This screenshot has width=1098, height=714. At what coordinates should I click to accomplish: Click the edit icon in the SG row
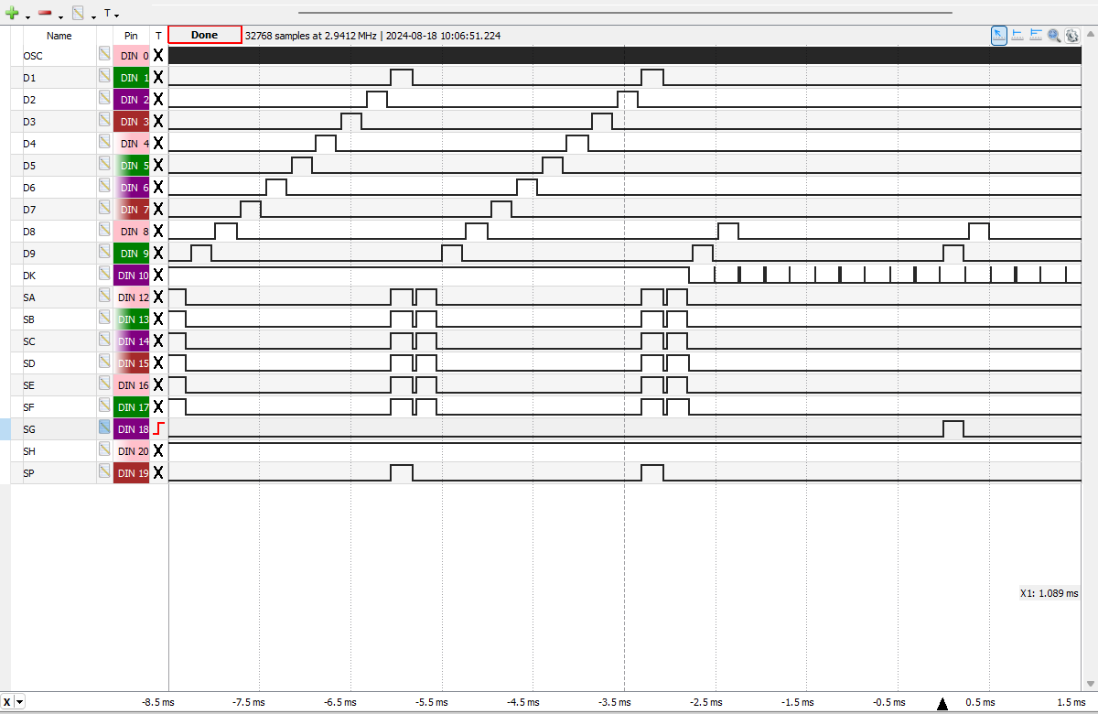tap(105, 428)
